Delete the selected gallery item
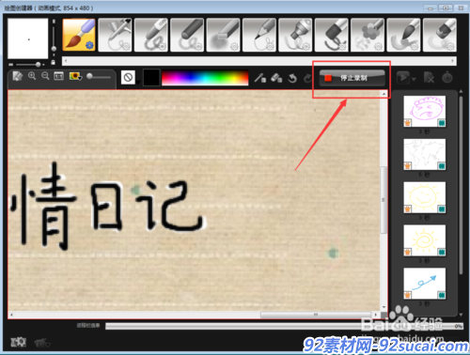Viewport: 470px width, 355px height. click(429, 77)
